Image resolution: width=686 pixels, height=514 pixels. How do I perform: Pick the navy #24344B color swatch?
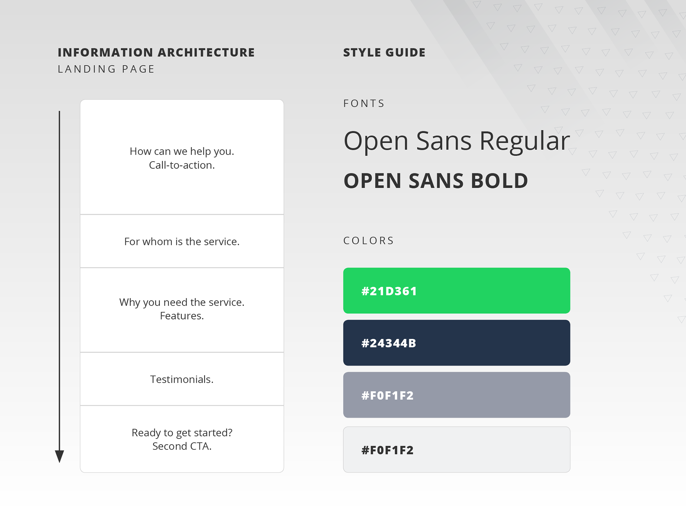click(456, 343)
